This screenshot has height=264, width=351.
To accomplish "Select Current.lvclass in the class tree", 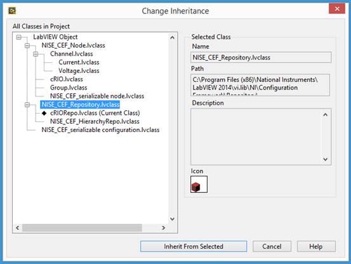I will [79, 62].
